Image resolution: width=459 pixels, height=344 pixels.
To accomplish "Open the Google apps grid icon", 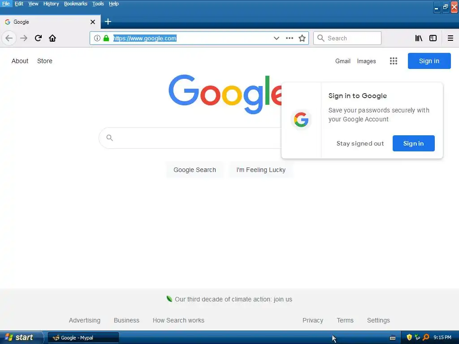I will (x=394, y=61).
